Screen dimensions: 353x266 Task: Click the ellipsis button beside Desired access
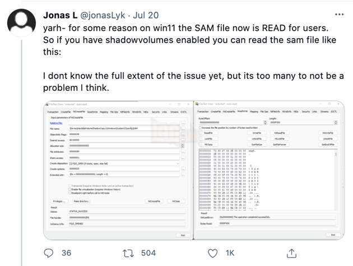183,139
